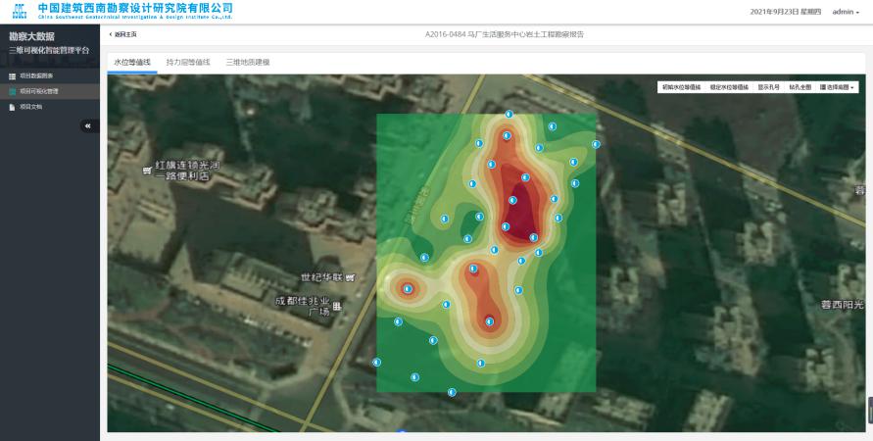The height and width of the screenshot is (441, 873).
Task: Select the topmost borehole marker on contour map
Action: (509, 114)
